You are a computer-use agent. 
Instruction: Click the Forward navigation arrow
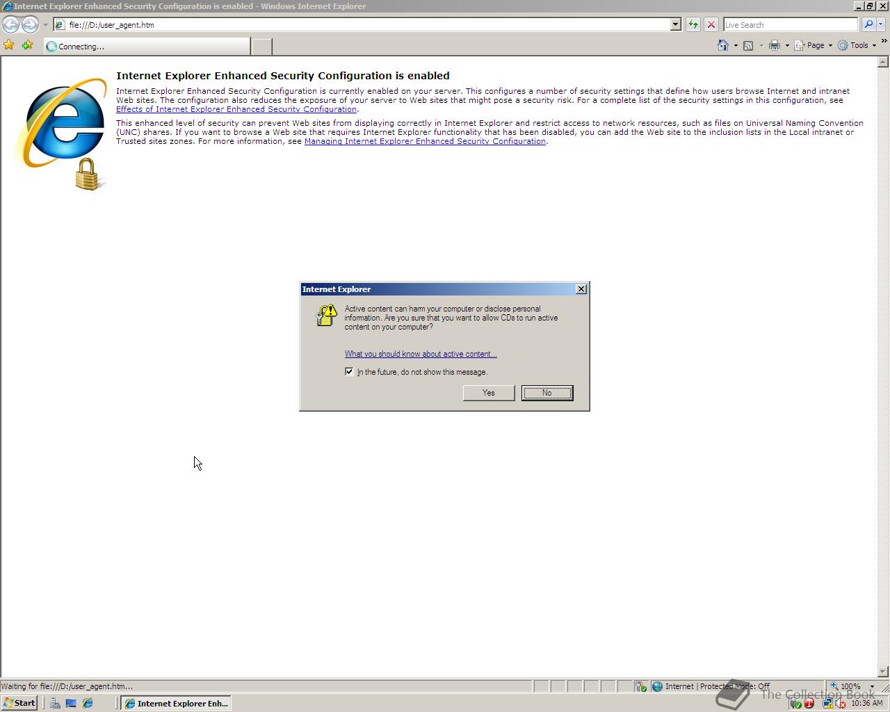point(29,24)
